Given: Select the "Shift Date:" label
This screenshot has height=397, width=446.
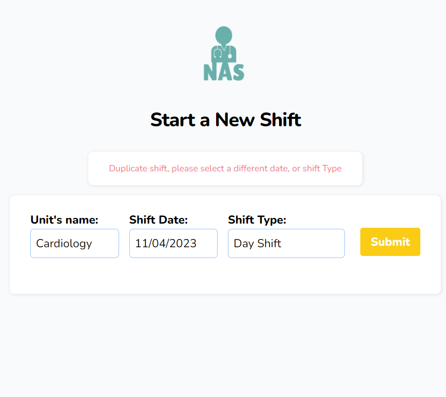Looking at the screenshot, I should click(159, 220).
